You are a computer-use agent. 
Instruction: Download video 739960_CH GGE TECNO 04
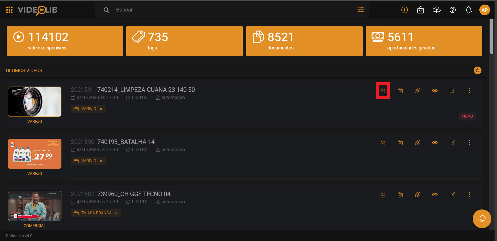coord(383,195)
